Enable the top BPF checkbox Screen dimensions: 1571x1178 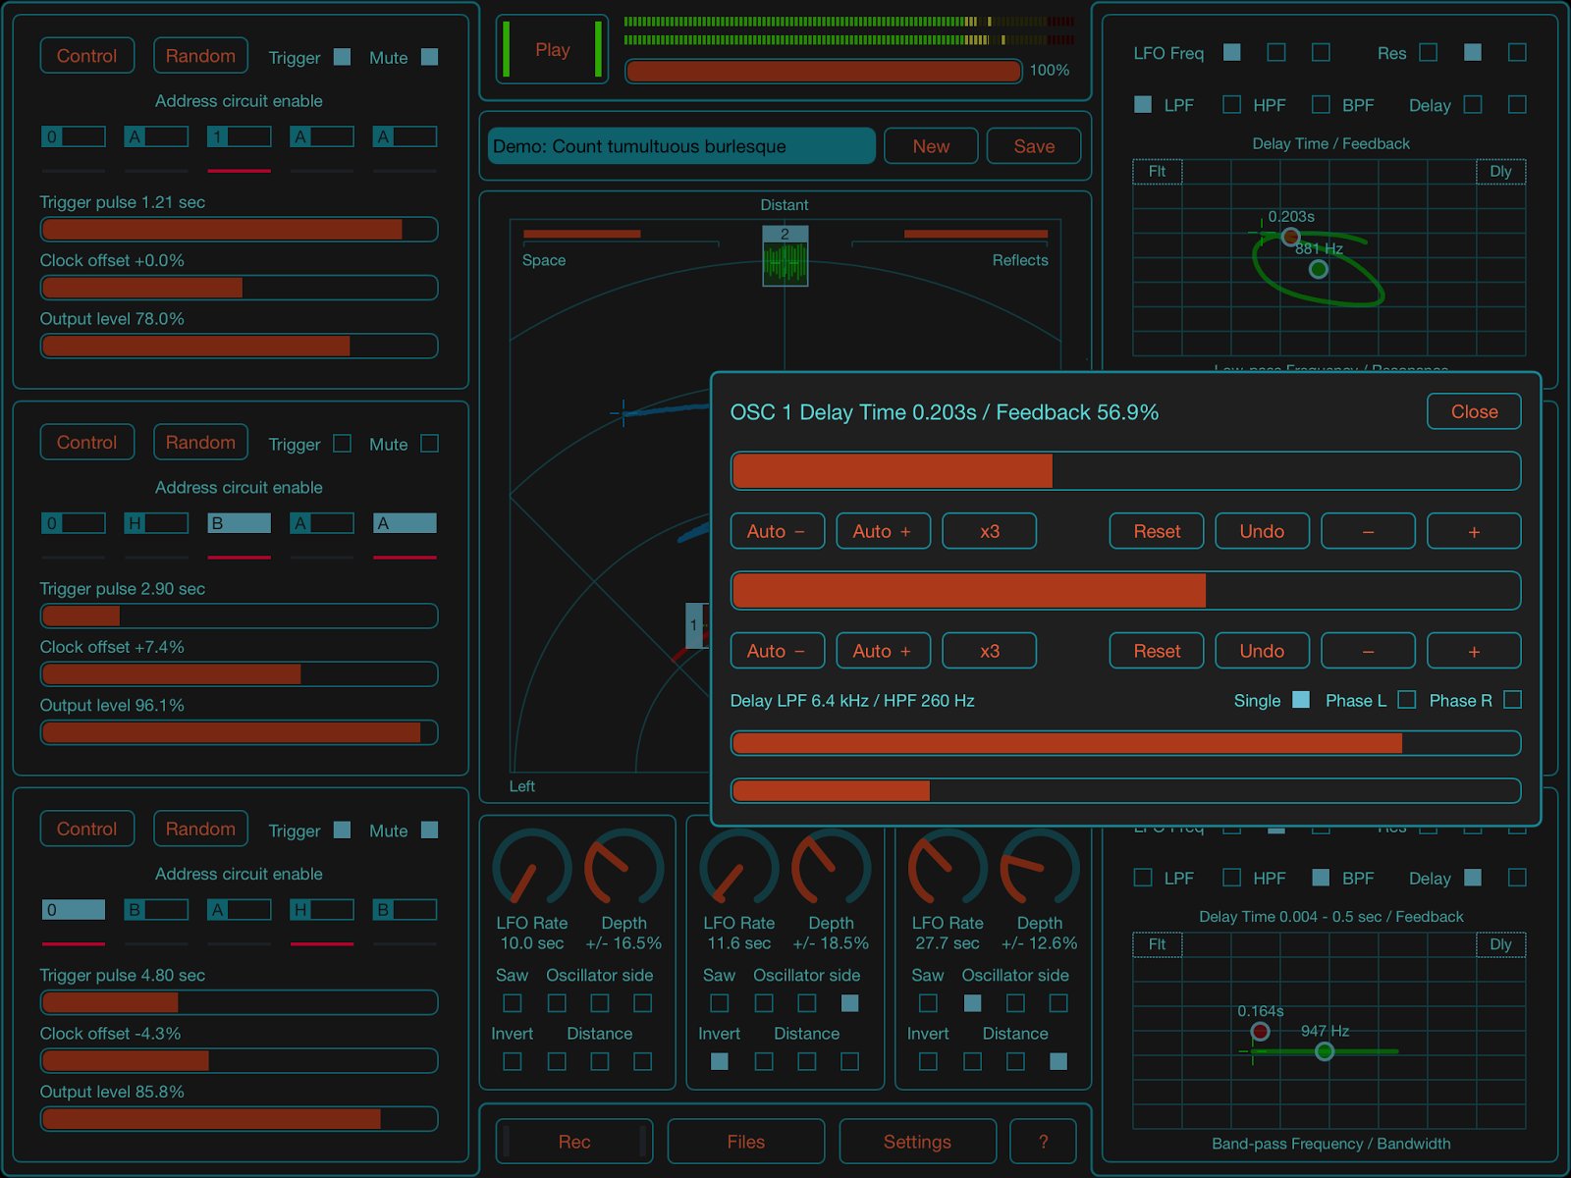pos(1321,104)
